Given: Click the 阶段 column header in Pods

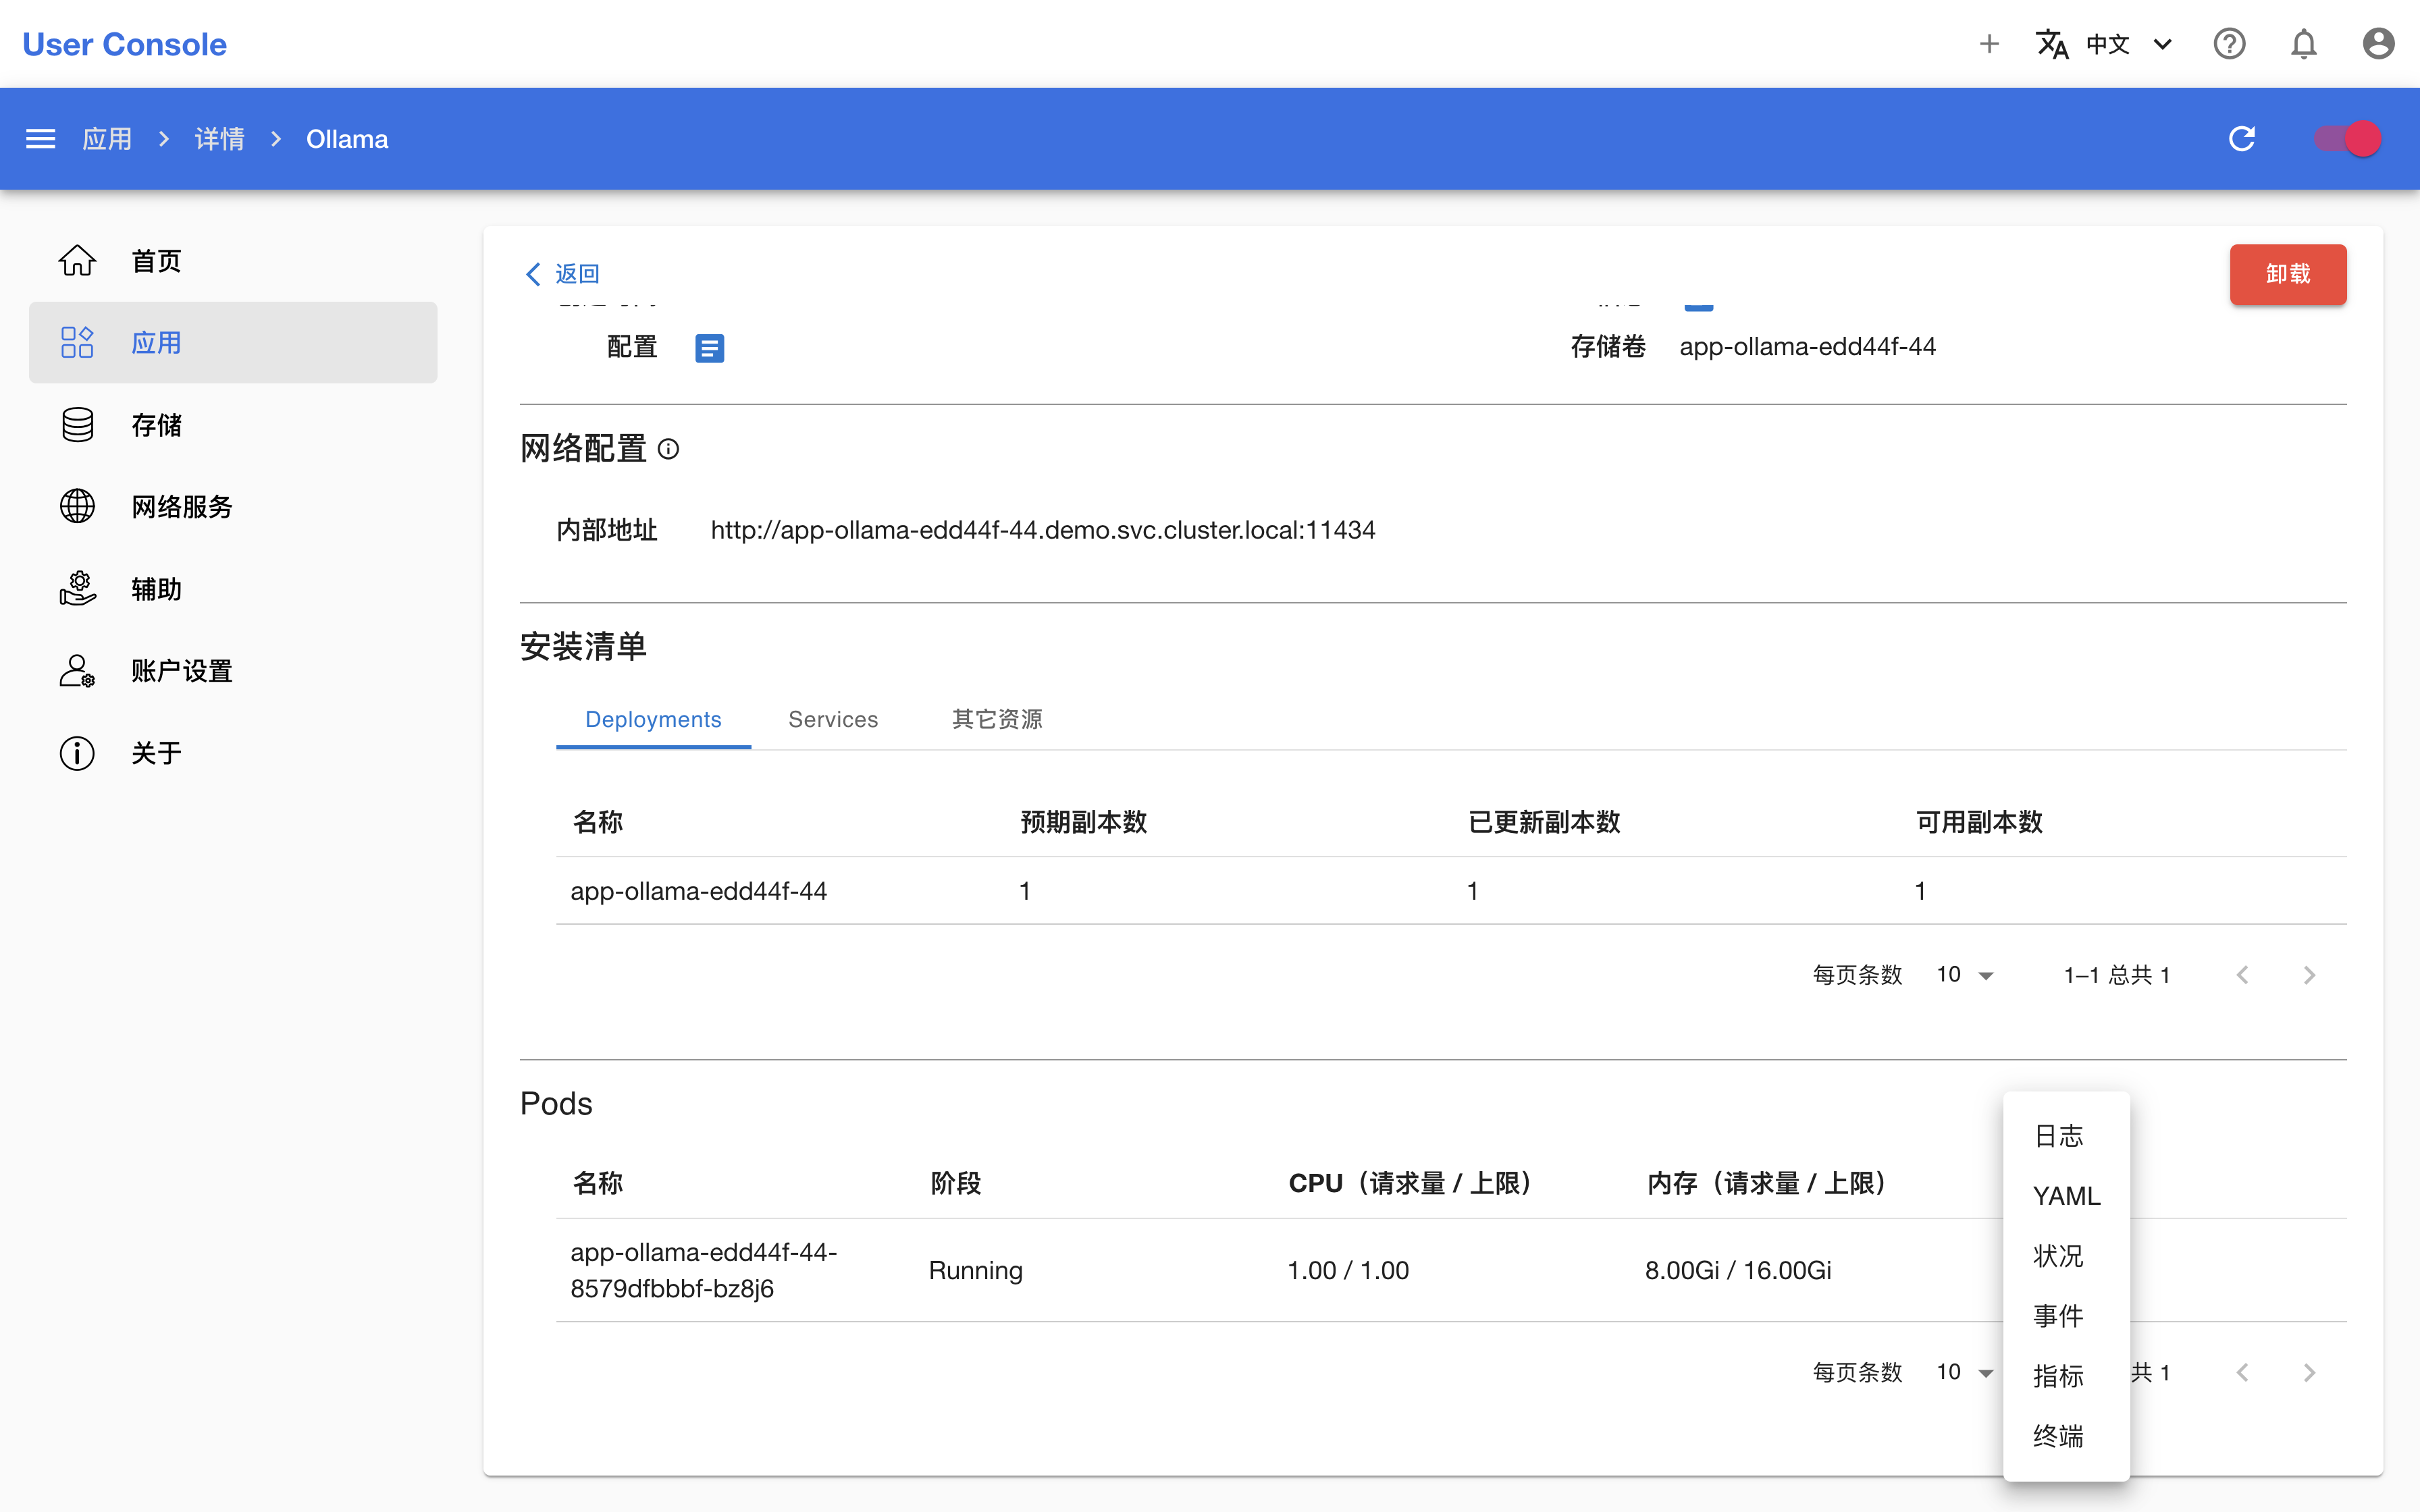Looking at the screenshot, I should [x=955, y=1183].
